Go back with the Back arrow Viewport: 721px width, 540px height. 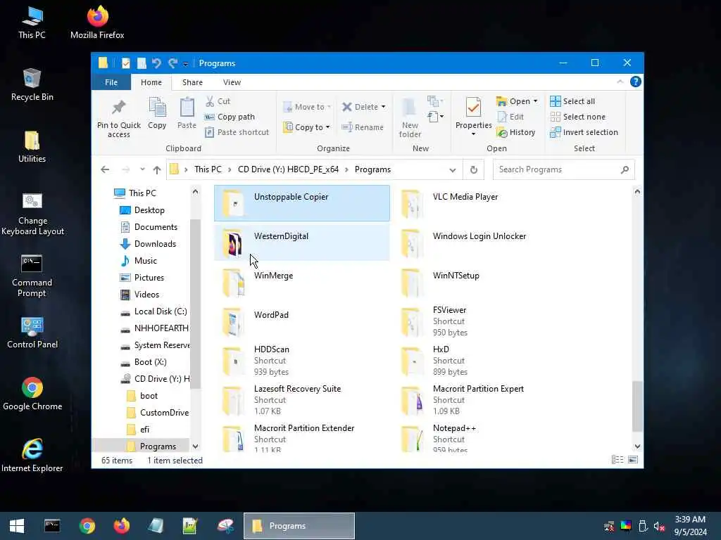(x=105, y=169)
